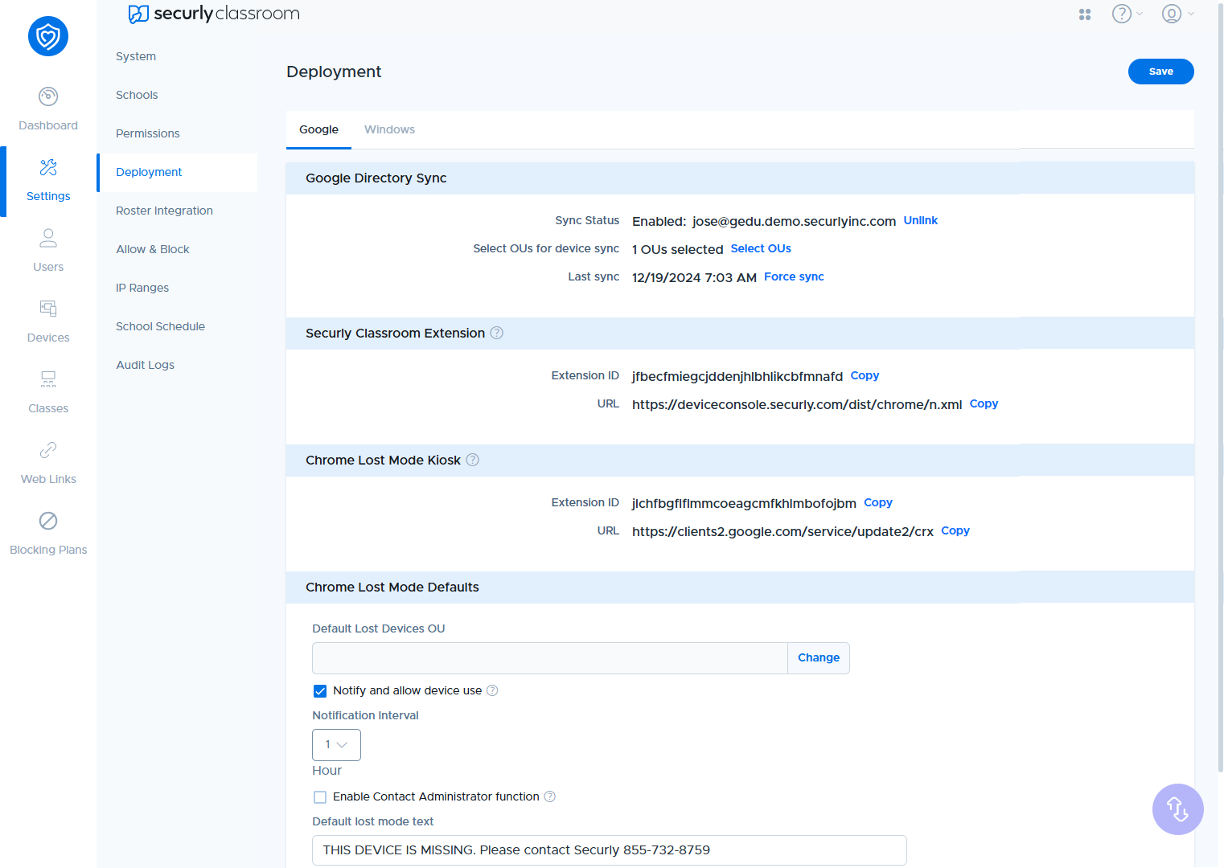Open the Devices section
This screenshot has width=1224, height=868.
click(48, 321)
